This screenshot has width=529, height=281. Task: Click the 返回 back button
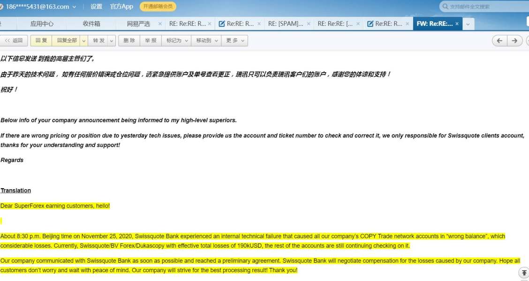click(x=14, y=40)
